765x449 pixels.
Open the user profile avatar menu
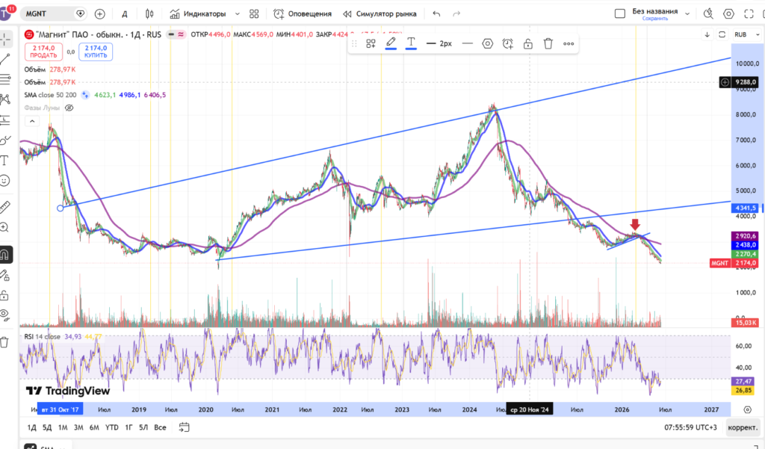pyautogui.click(x=6, y=13)
